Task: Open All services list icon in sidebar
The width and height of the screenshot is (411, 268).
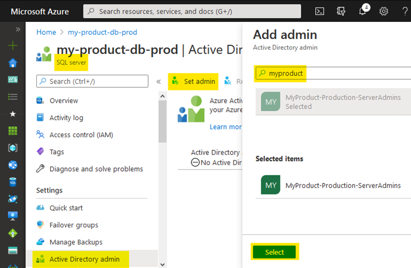Action: click(x=13, y=97)
